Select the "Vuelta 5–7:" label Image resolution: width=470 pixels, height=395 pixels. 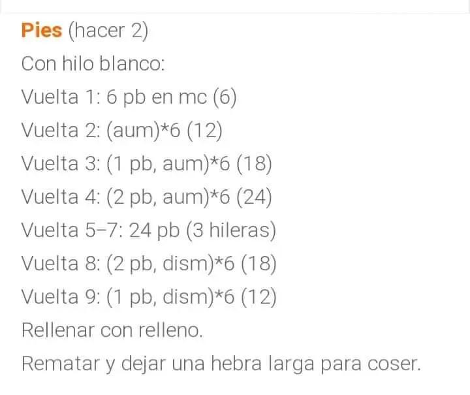[71, 230]
